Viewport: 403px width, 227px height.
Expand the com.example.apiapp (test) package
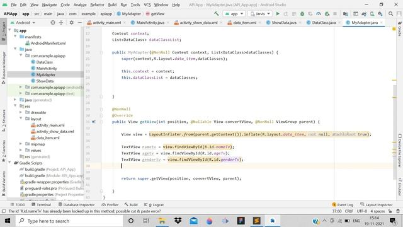[x=21, y=93]
